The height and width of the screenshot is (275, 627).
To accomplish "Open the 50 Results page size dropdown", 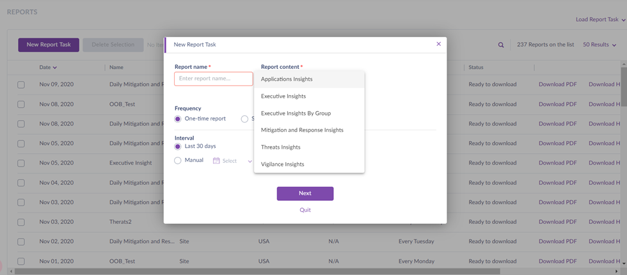I will click(599, 45).
